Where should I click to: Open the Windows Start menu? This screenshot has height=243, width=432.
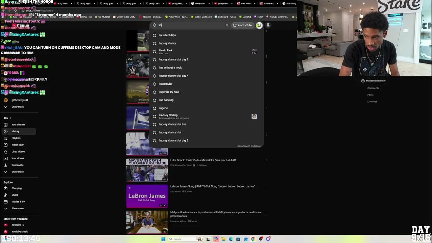pyautogui.click(x=163, y=239)
